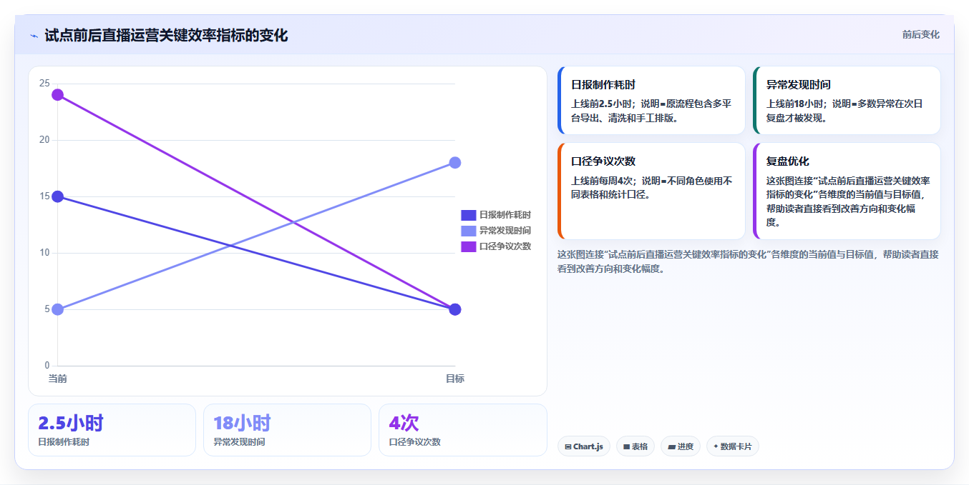This screenshot has height=485, width=969.
Task: Click the 日报制作耗时 legend label
Action: pos(505,215)
